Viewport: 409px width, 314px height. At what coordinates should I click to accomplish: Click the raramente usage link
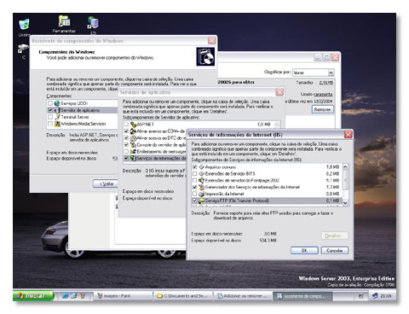coord(323,94)
